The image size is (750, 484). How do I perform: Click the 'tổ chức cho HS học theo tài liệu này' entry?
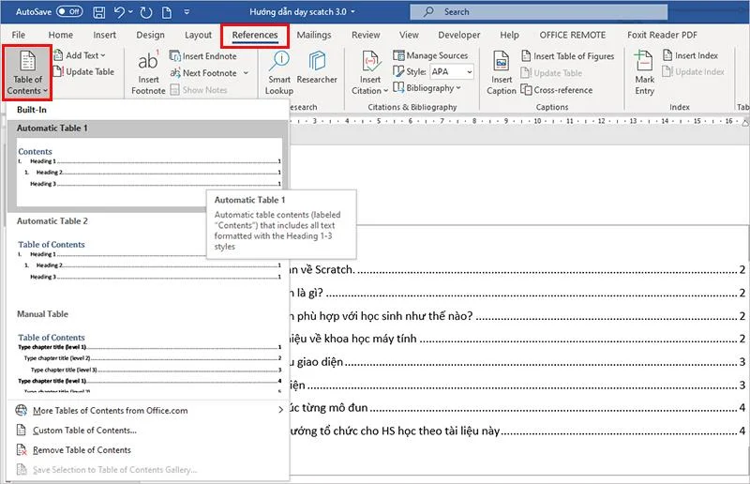(x=517, y=431)
